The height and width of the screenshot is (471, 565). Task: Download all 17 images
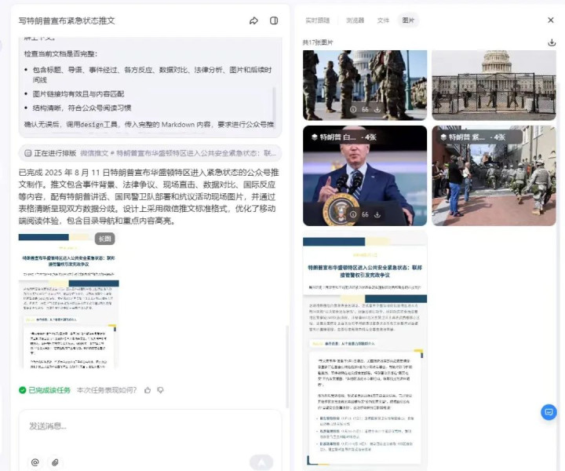(552, 42)
